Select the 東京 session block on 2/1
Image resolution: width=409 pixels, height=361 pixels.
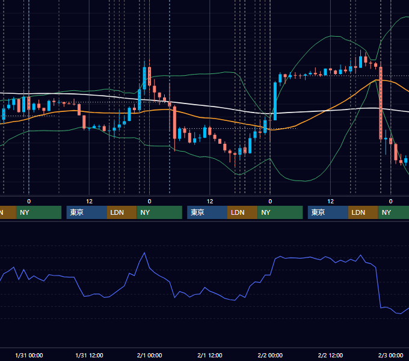coord(208,212)
